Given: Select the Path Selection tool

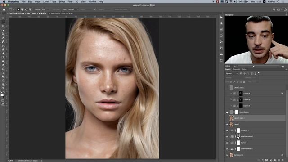Looking at the screenshot, I should [x=3, y=76].
